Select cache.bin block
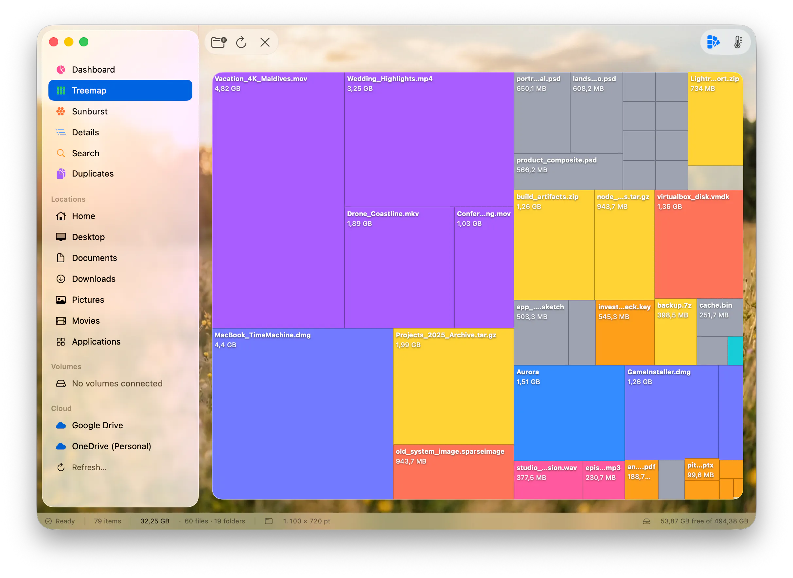The image size is (793, 578). pyautogui.click(x=720, y=317)
